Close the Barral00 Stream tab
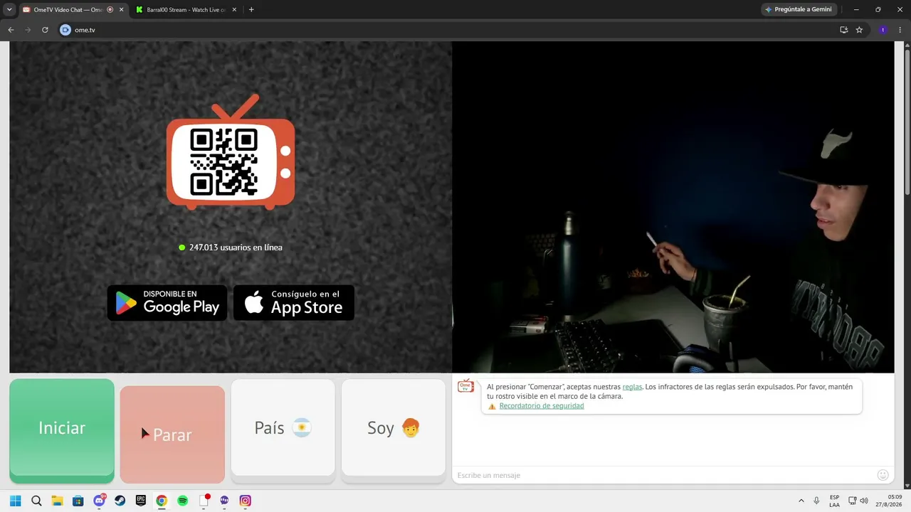This screenshot has width=911, height=512. pos(234,10)
